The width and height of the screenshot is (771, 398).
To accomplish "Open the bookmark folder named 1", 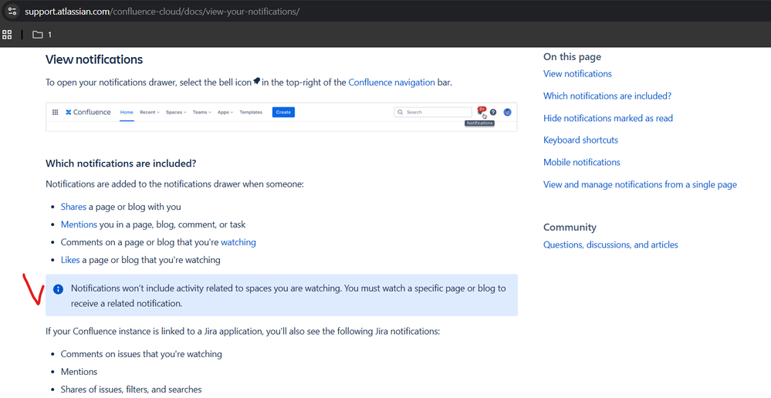I will [42, 35].
